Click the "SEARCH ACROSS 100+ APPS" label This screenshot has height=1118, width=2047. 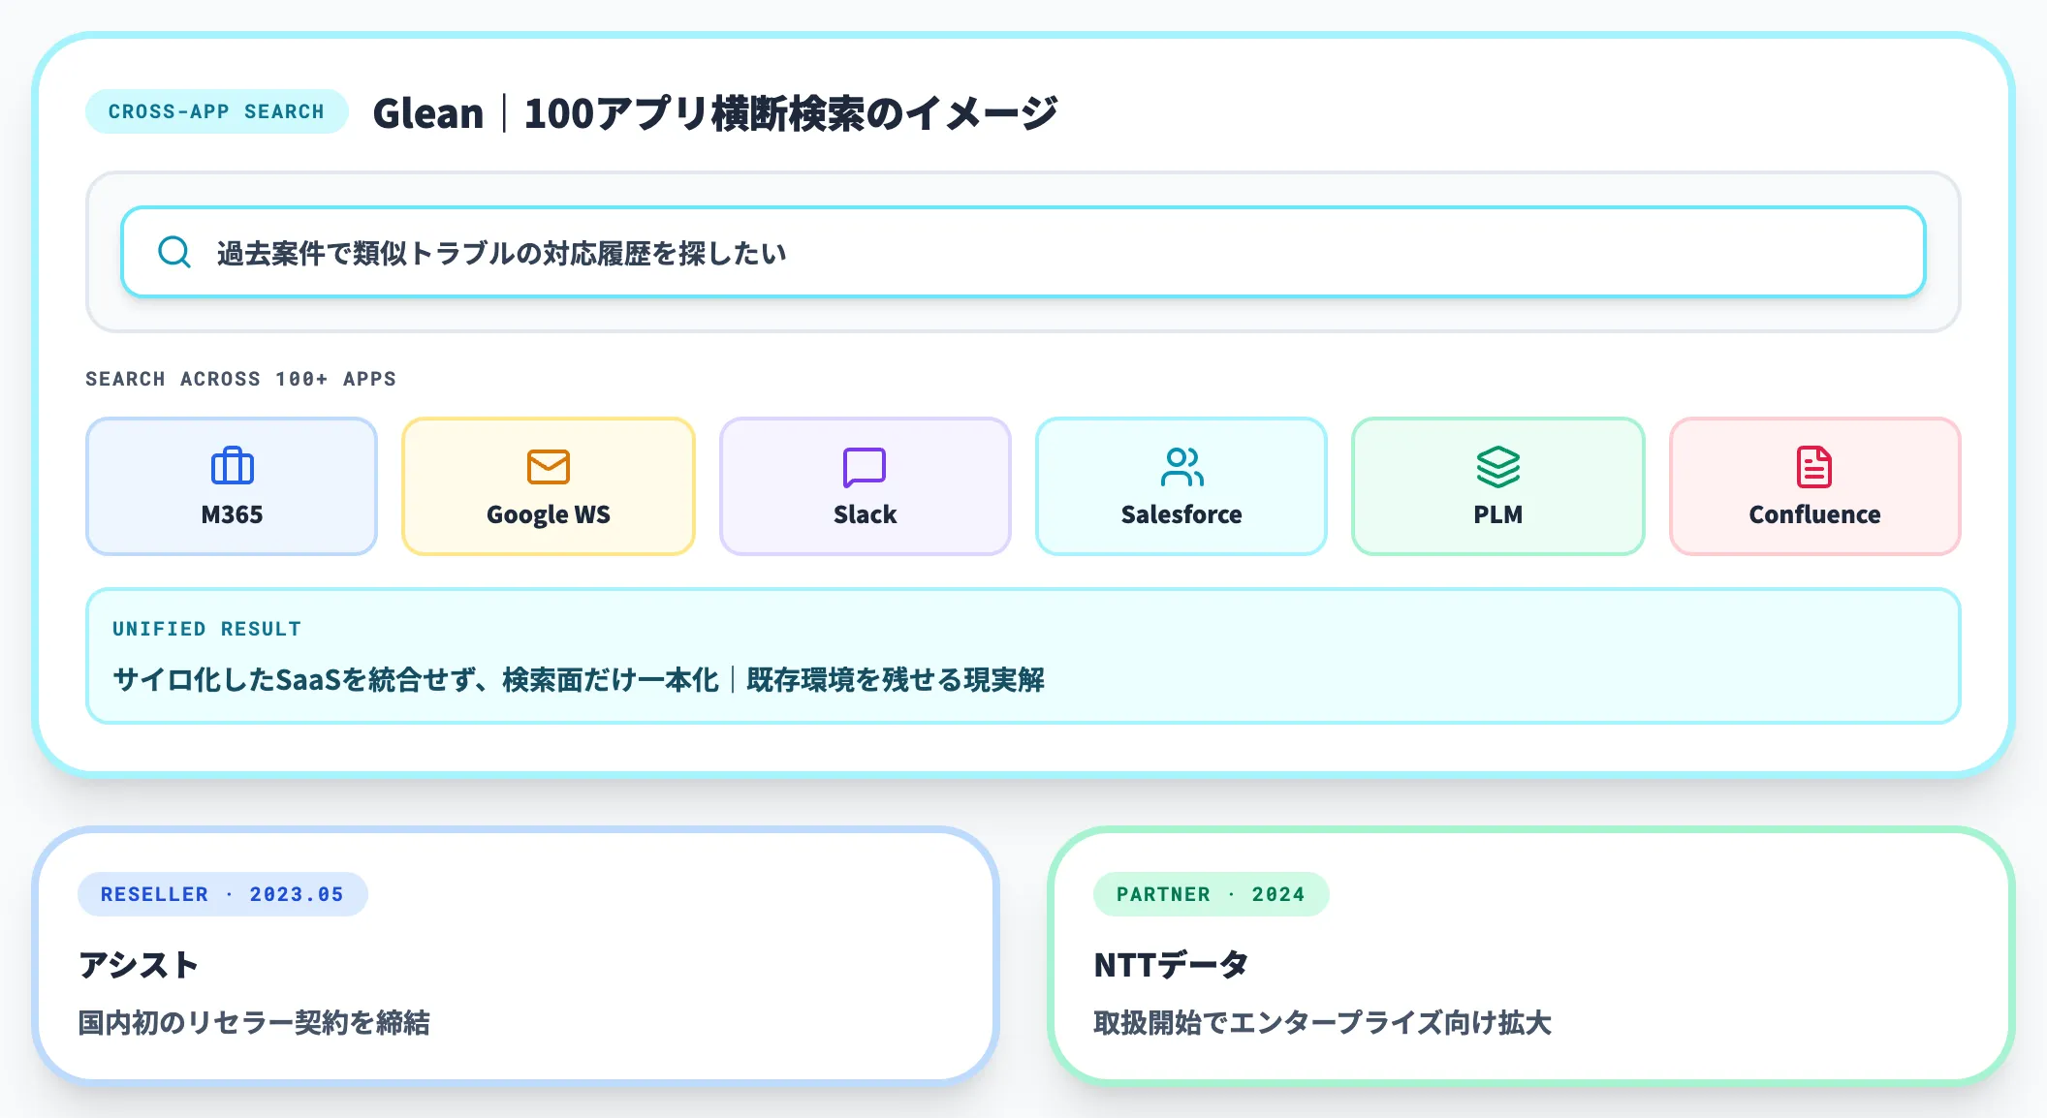pos(241,379)
